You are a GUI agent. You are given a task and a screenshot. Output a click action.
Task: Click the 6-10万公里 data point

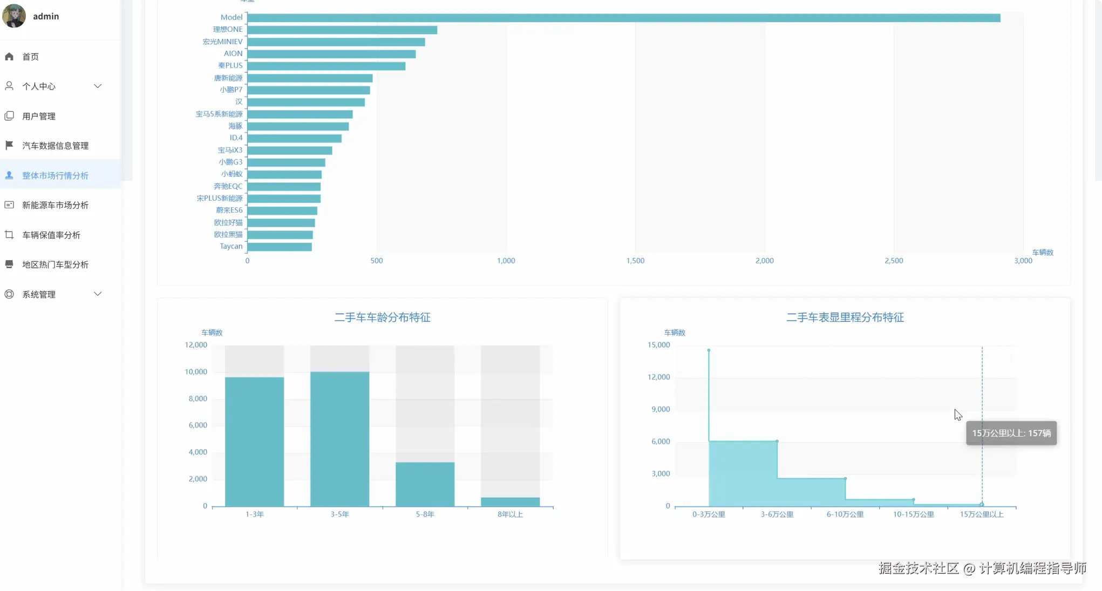[845, 478]
